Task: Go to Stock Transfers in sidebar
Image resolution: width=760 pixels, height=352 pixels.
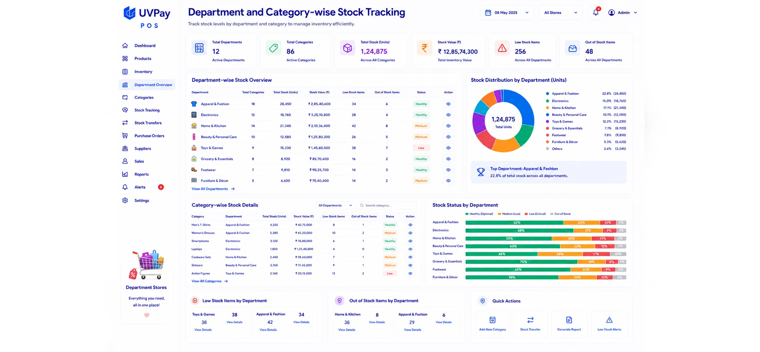Action: (148, 123)
